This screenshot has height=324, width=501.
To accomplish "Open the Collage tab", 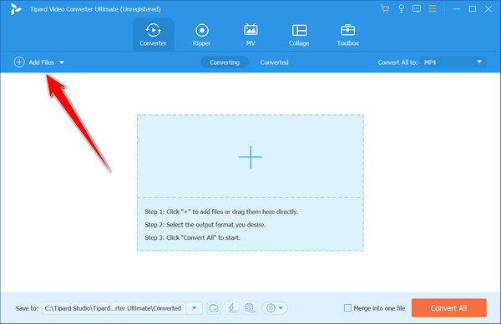I will [x=299, y=35].
